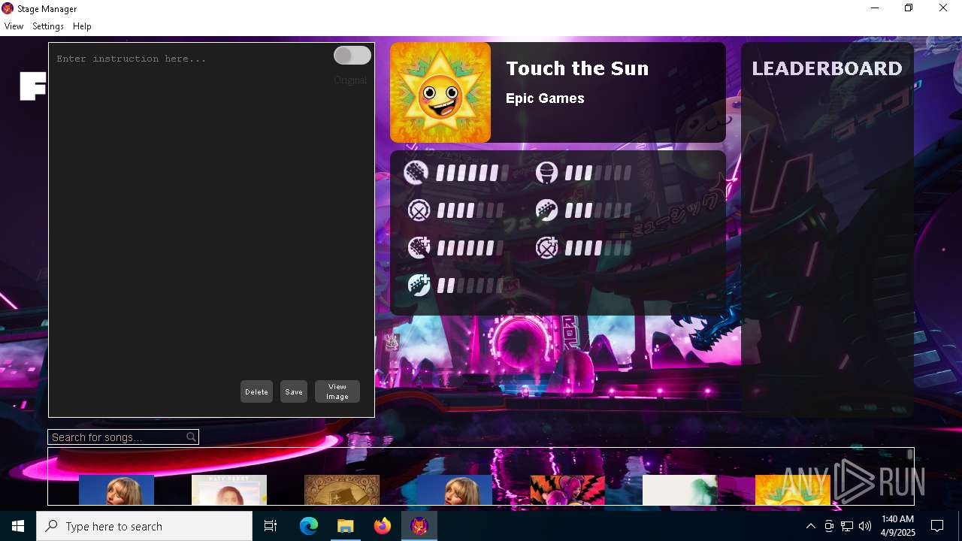Viewport: 962px width, 541px height.
Task: Launch Microsoft Edge from the taskbar
Action: coord(309,526)
